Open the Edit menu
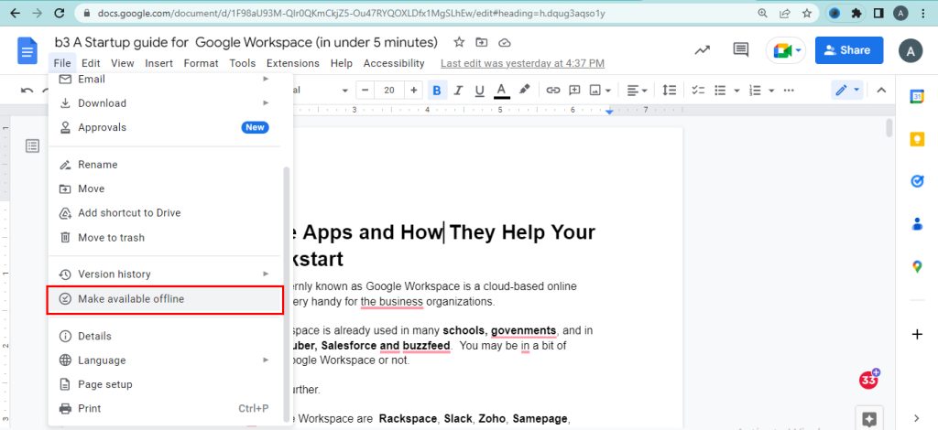The width and height of the screenshot is (938, 430). click(x=91, y=63)
